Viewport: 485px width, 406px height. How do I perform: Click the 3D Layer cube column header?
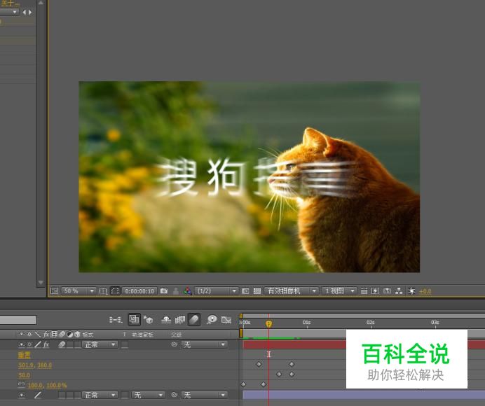click(x=77, y=334)
